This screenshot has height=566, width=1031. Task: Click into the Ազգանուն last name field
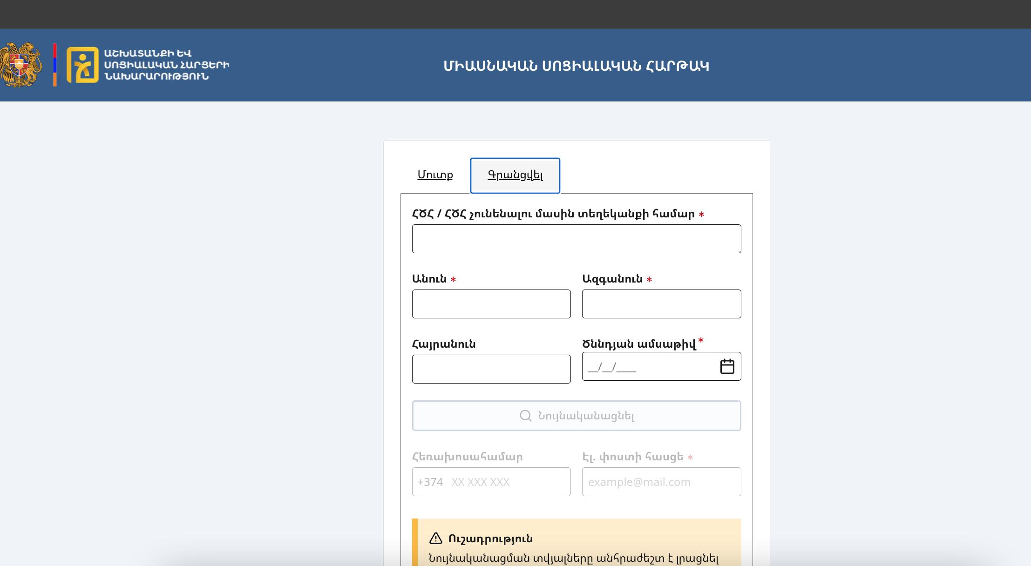[661, 304]
